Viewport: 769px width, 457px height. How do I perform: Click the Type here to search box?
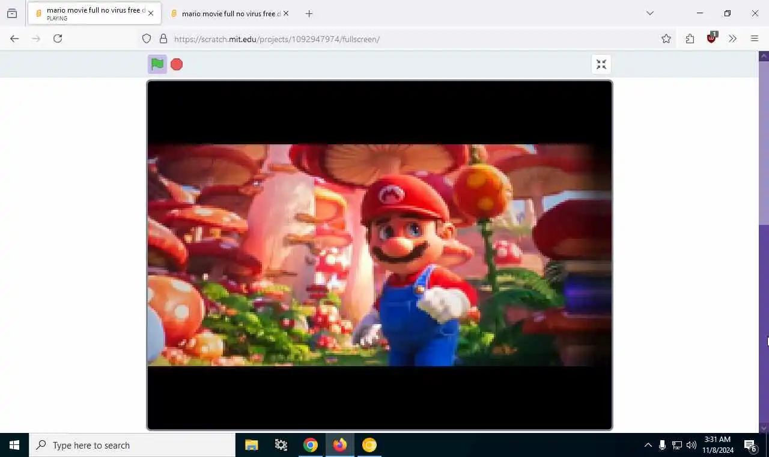[132, 445]
